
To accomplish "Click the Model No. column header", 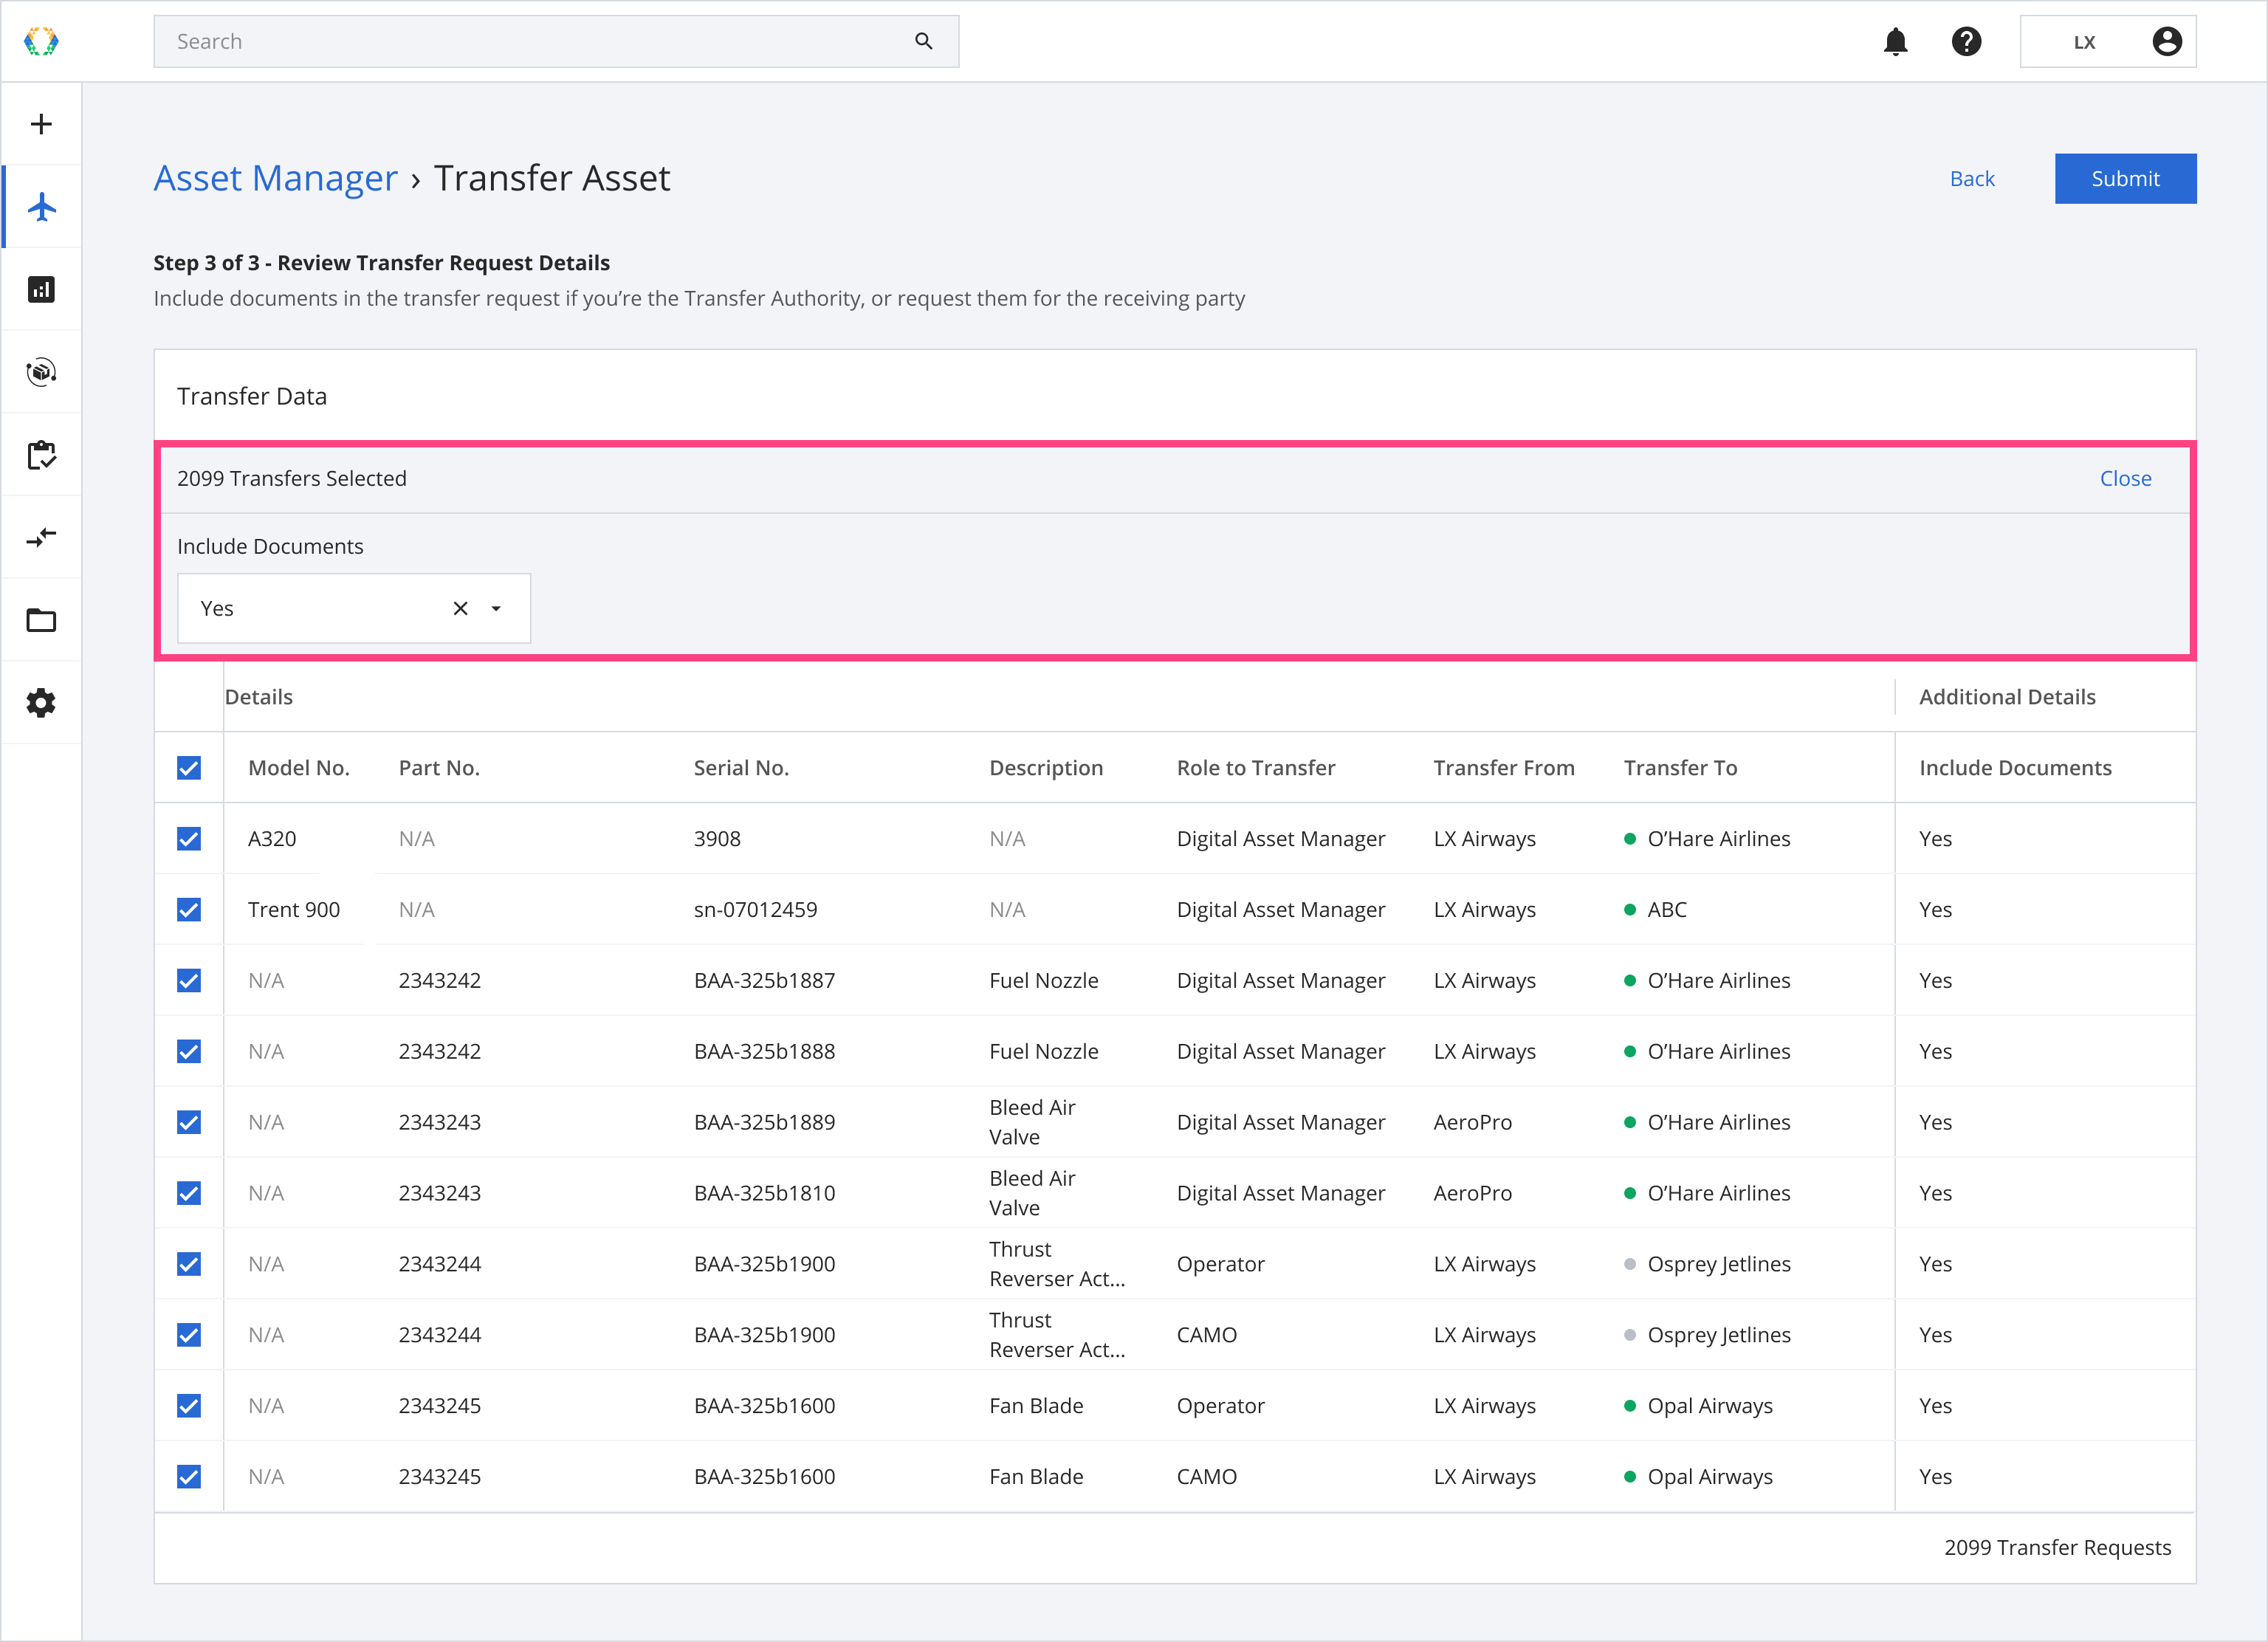I will pyautogui.click(x=299, y=768).
